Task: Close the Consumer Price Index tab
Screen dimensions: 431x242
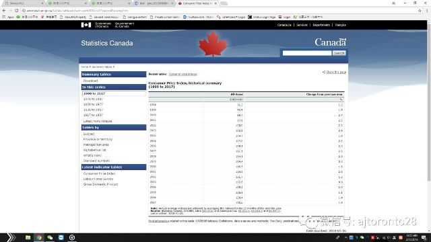Action: pyautogui.click(x=215, y=3)
